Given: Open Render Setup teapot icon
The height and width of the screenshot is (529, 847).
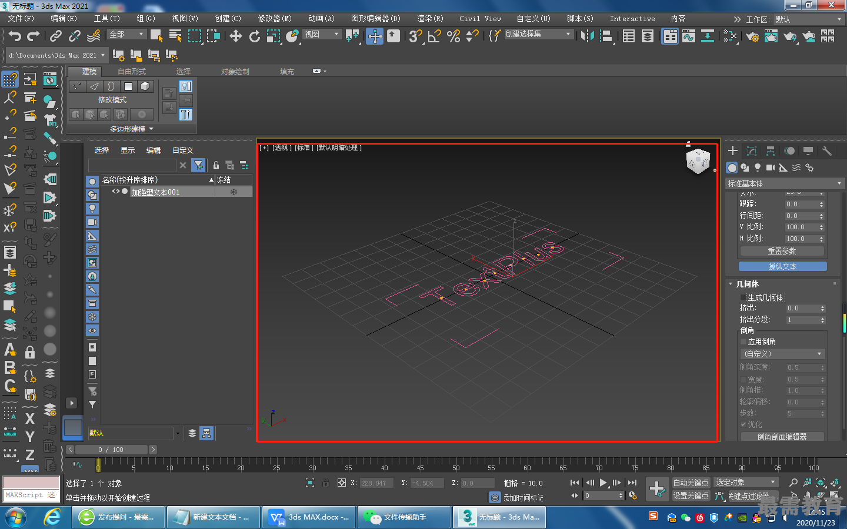Looking at the screenshot, I should pyautogui.click(x=752, y=36).
